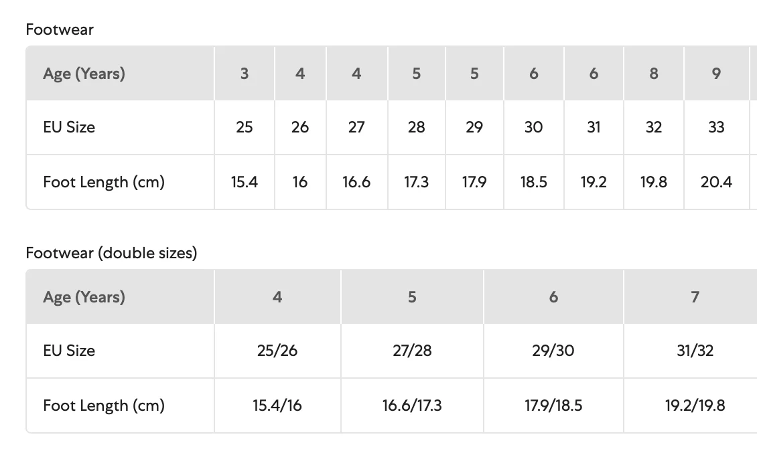Click foot length 15.4 cell in first table
Screen dimensions: 757x459
(245, 182)
